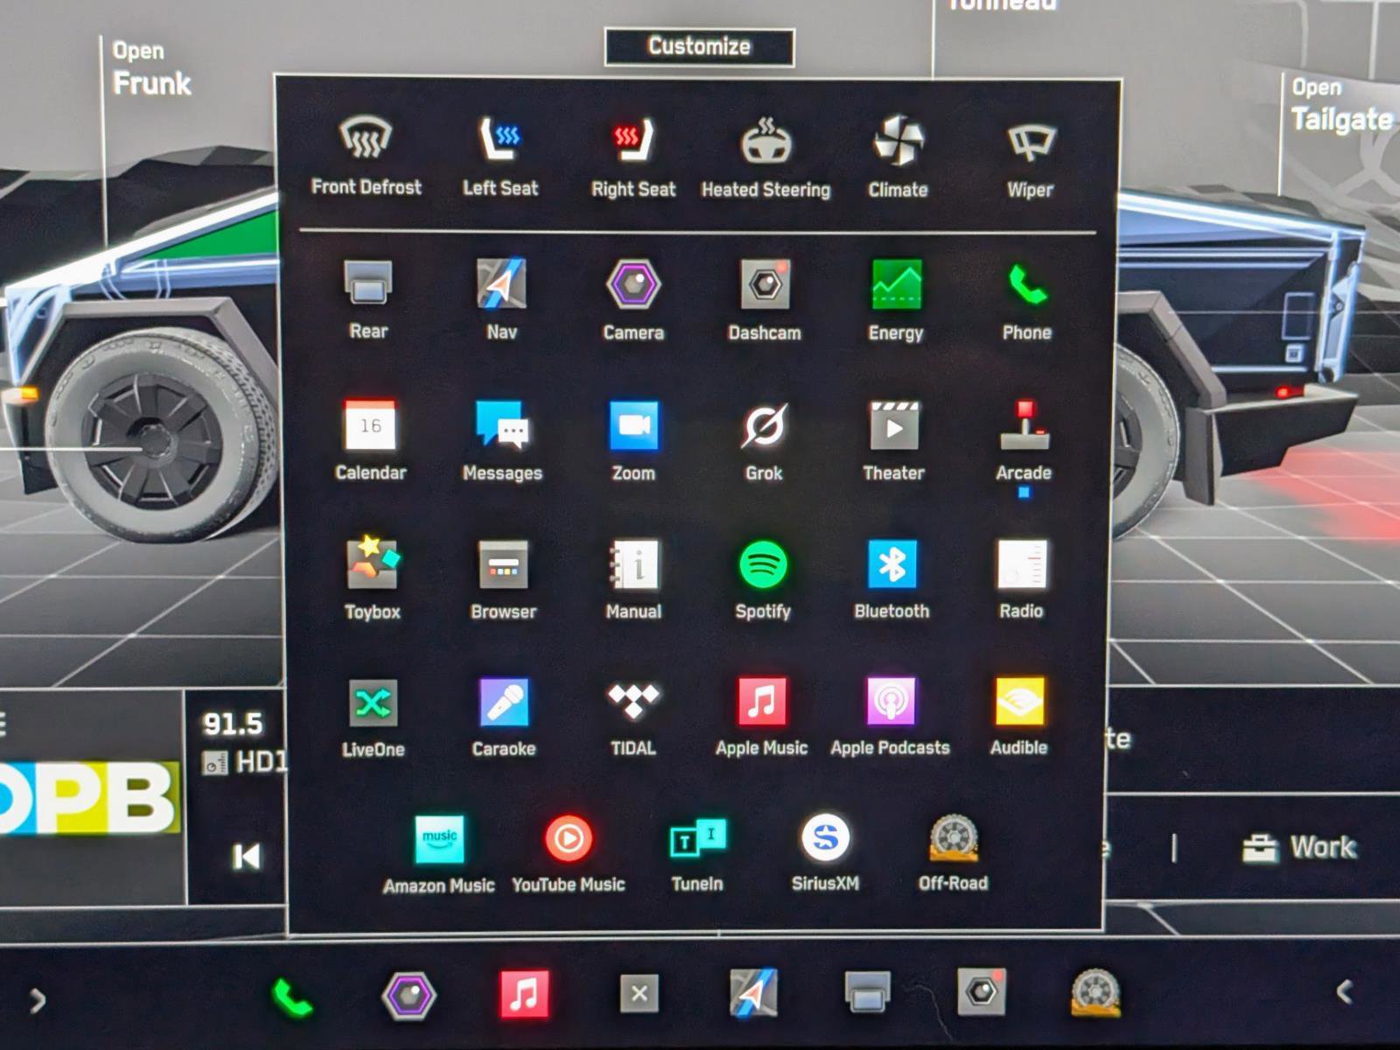Image resolution: width=1400 pixels, height=1050 pixels.
Task: Open Apple Podcasts
Action: 890,716
